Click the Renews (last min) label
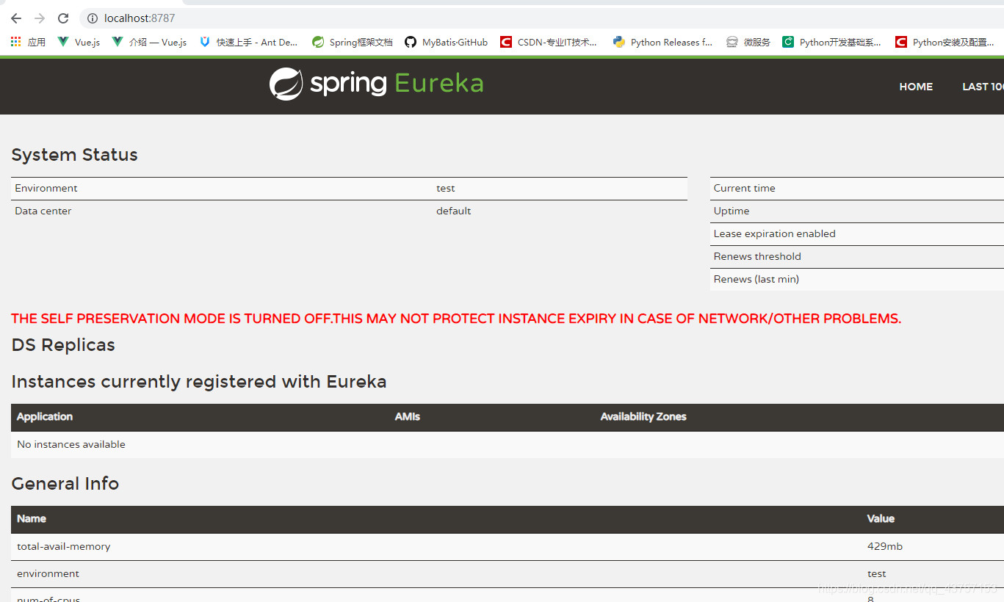The height and width of the screenshot is (602, 1004). pyautogui.click(x=756, y=280)
